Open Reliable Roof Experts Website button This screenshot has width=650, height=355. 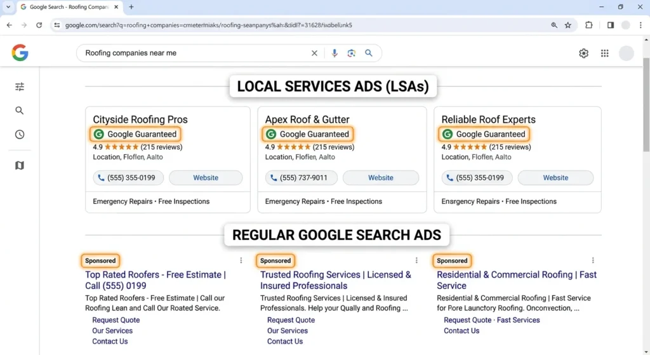point(555,178)
